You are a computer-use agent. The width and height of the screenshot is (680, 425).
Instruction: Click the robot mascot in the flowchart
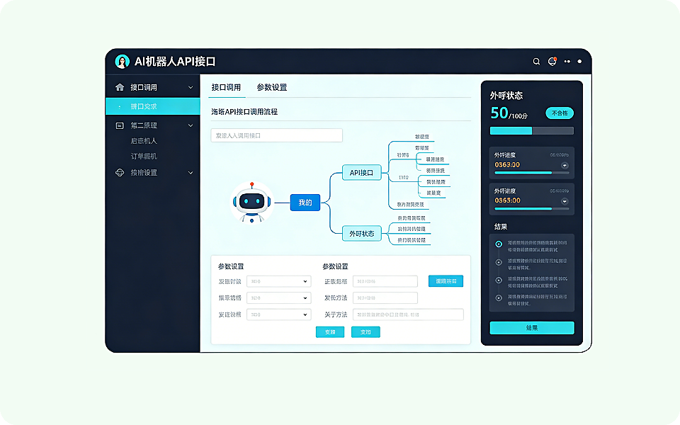(x=251, y=203)
